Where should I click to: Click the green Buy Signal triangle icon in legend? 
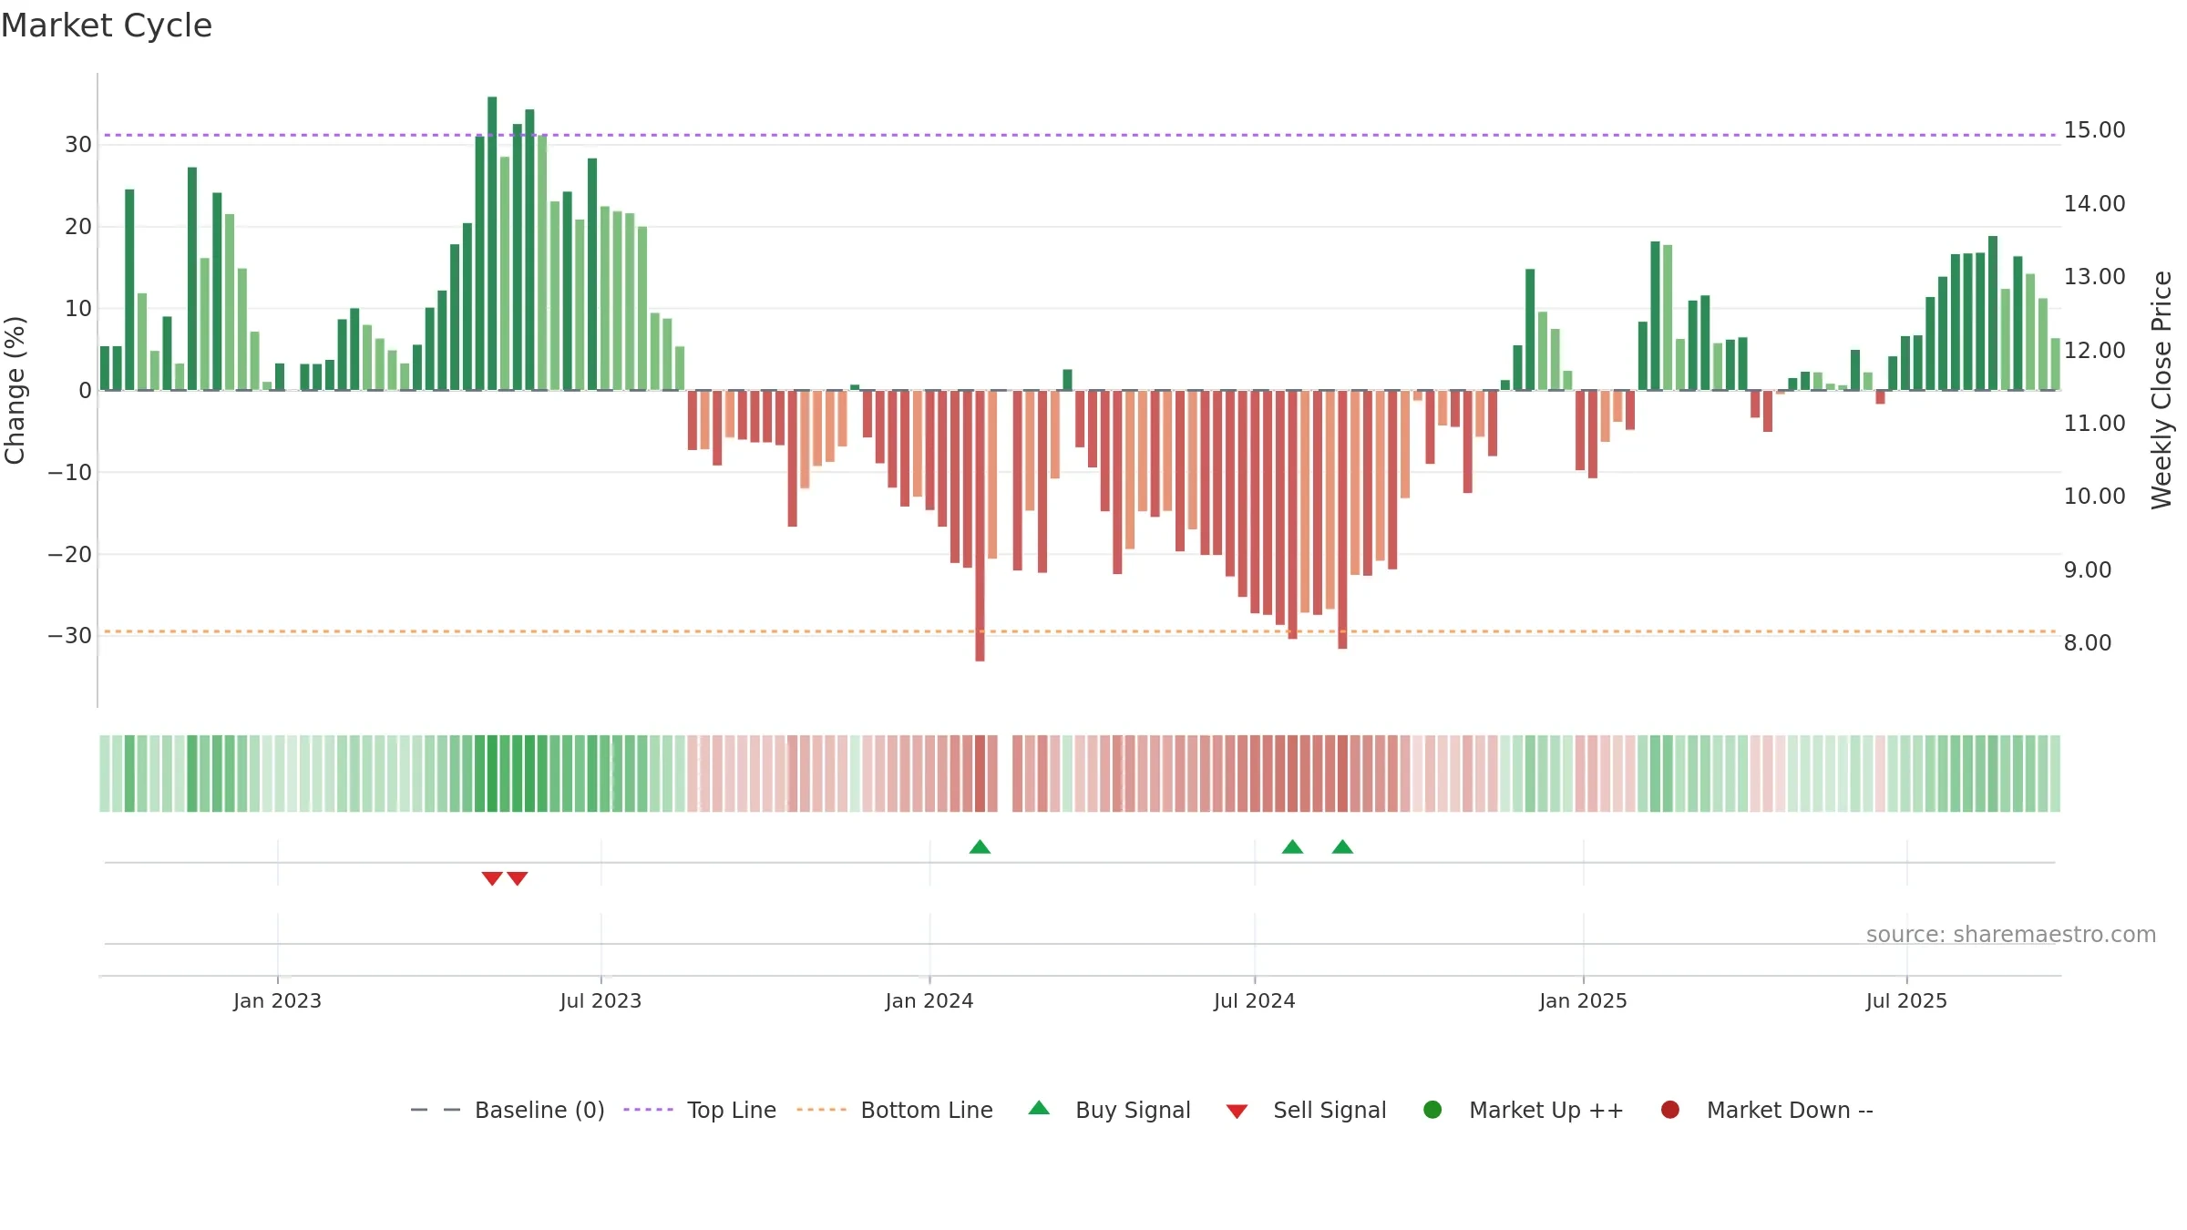(1039, 1109)
